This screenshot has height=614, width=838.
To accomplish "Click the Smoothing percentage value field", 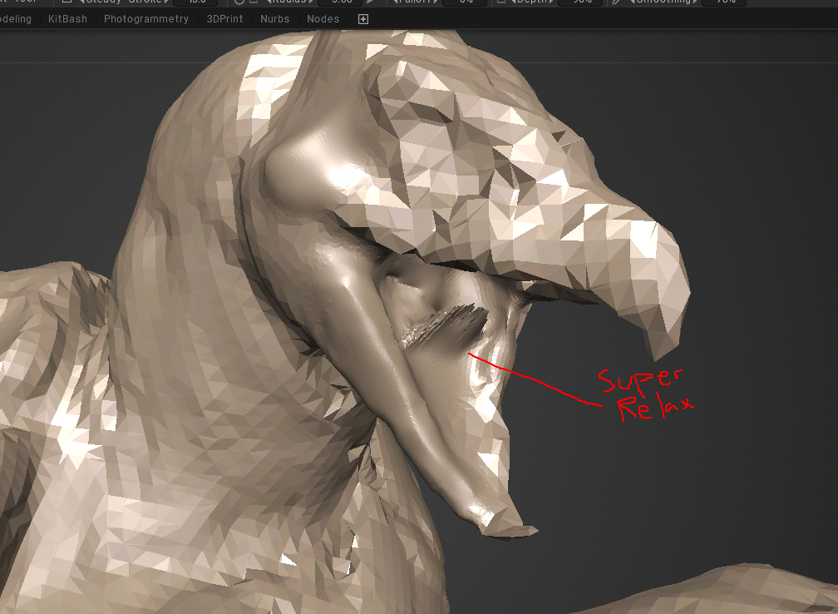I will (725, 2).
